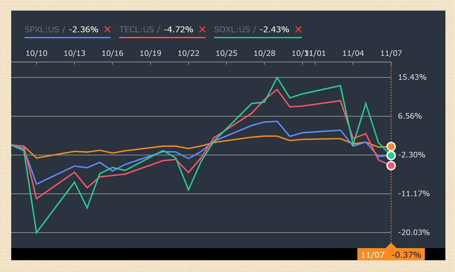Click the 10/22 date on the axis
Viewport: 455px width, 272px height.
189,53
